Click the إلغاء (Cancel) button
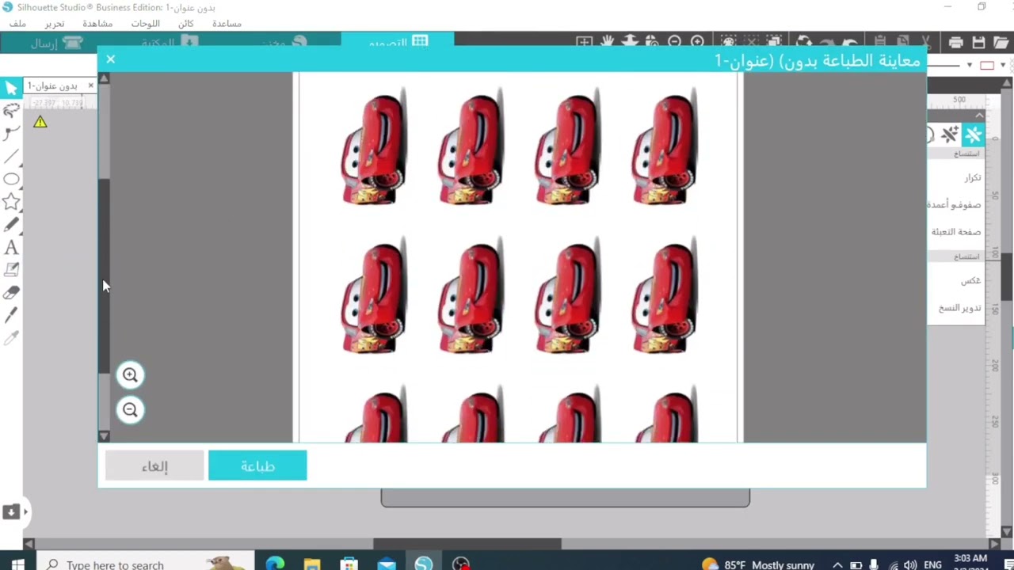The height and width of the screenshot is (570, 1014). [154, 466]
